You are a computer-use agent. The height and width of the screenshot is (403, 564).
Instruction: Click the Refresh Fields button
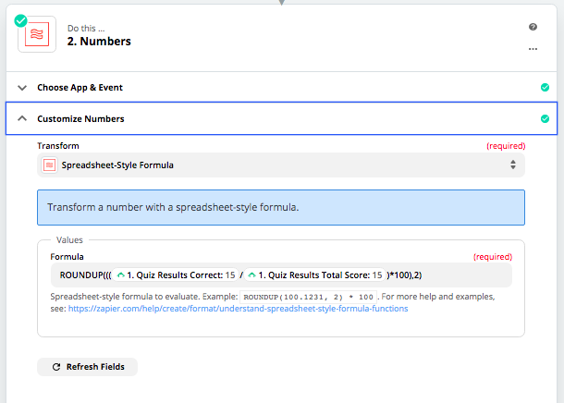tap(88, 367)
